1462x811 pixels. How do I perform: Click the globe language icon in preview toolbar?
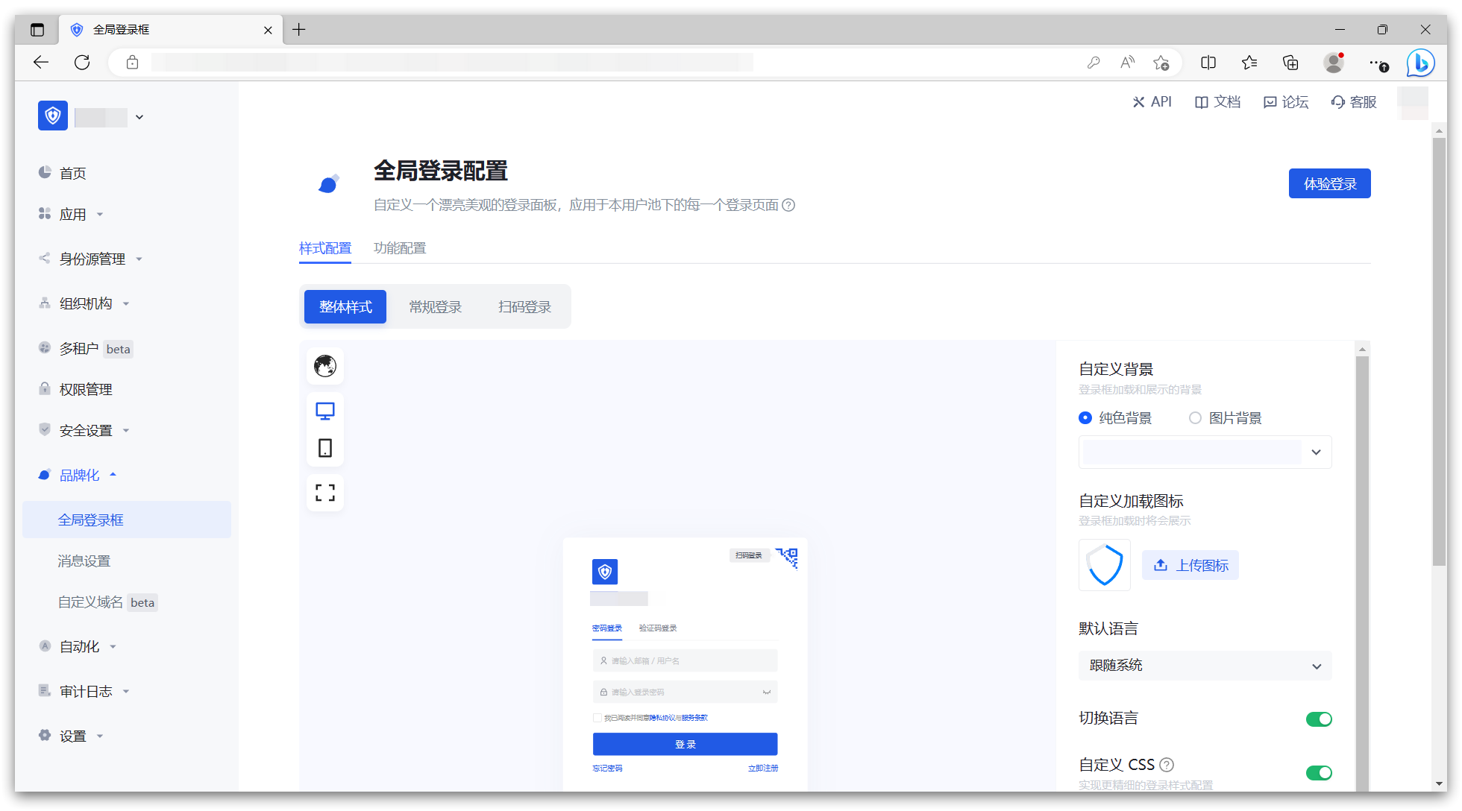click(x=325, y=366)
